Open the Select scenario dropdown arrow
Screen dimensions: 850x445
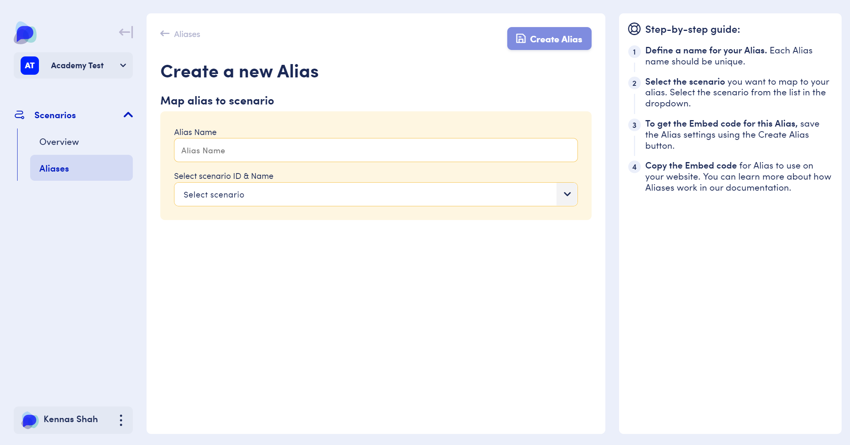click(567, 194)
